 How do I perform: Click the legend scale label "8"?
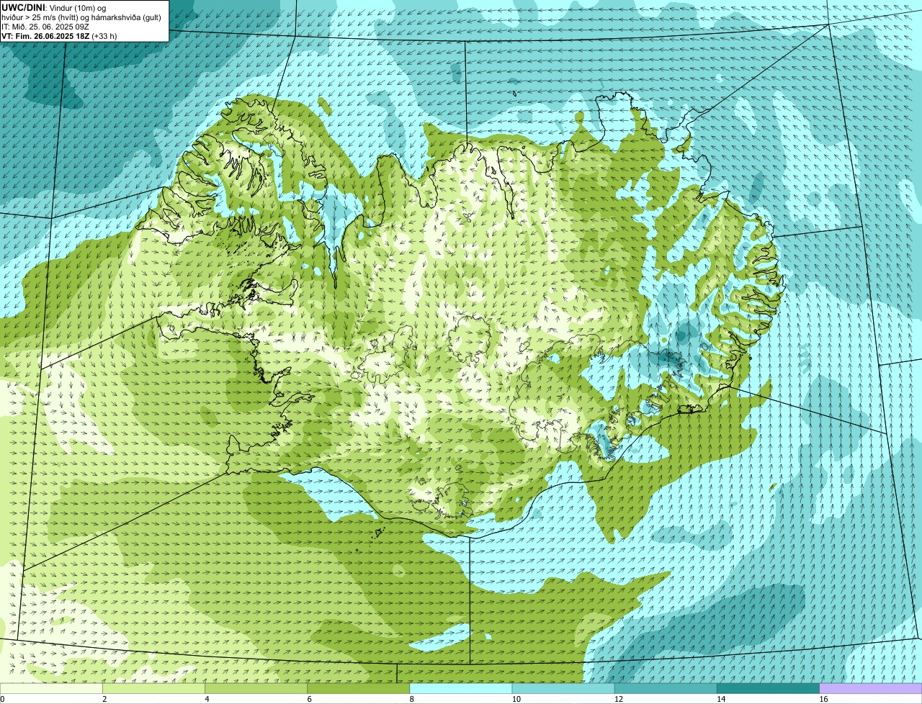click(x=412, y=699)
